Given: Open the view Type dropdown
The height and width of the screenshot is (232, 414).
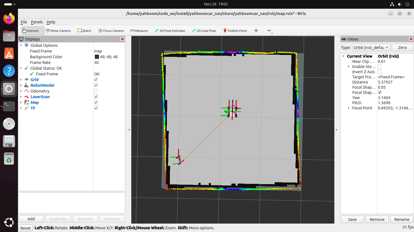Looking at the screenshot, I should (x=371, y=48).
